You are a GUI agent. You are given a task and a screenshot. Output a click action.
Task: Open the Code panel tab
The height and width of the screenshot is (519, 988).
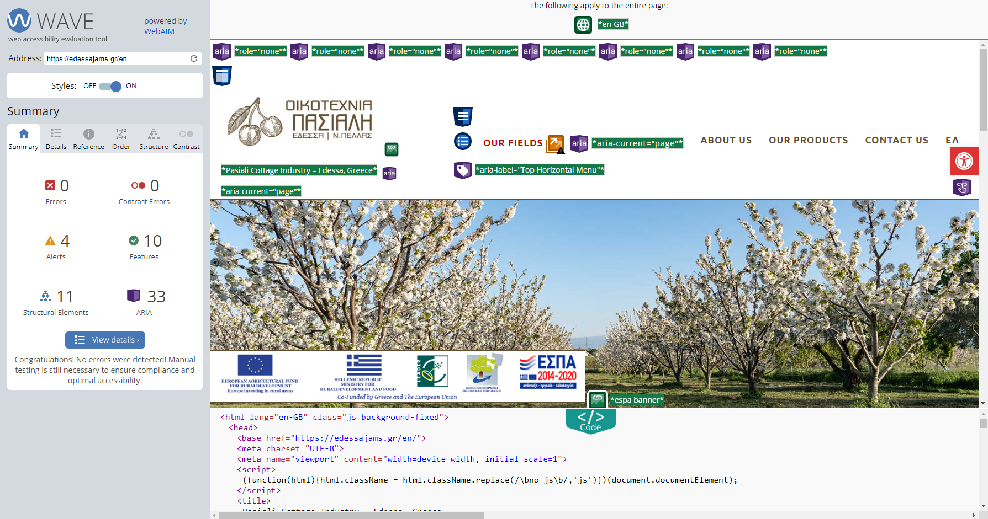590,421
